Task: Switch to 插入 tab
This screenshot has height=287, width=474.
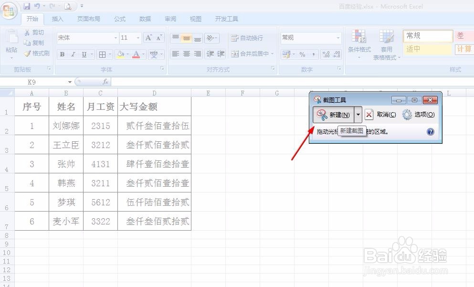Action: (57, 19)
